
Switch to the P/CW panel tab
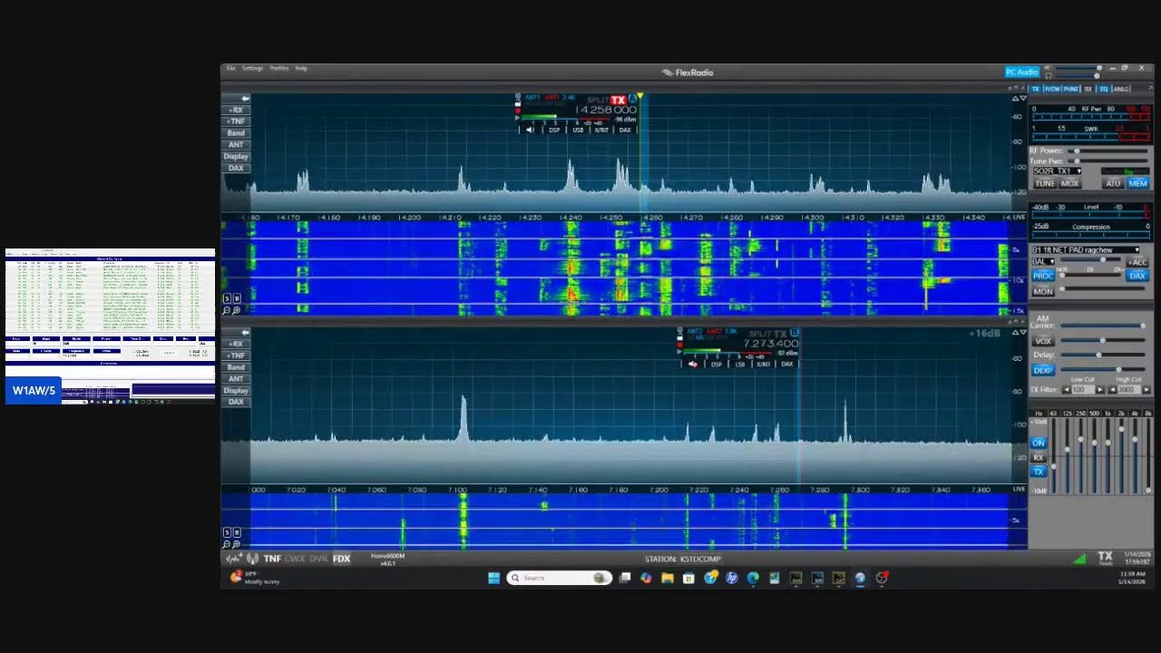point(1052,89)
